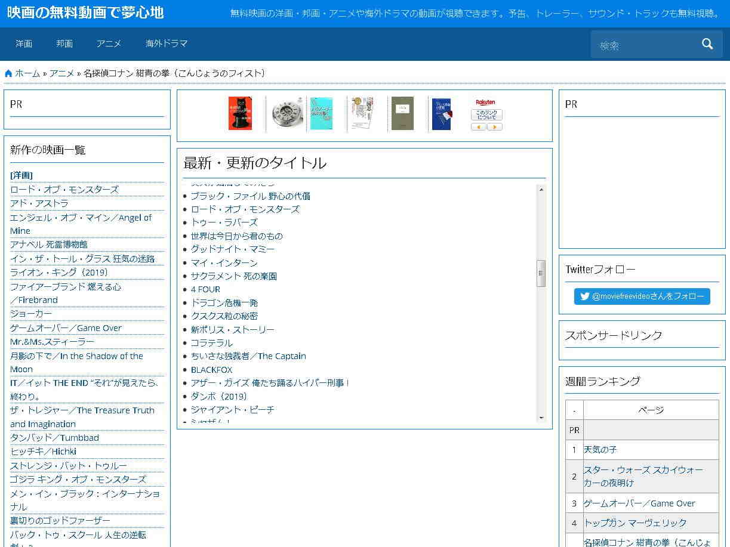Open the 洋画 navigation menu

[24, 44]
